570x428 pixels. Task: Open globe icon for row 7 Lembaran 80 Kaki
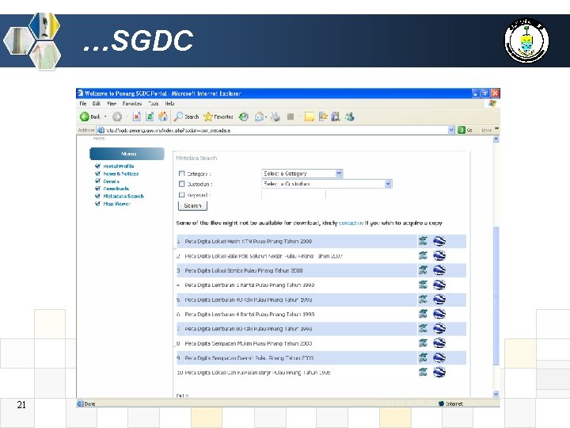pos(439,328)
